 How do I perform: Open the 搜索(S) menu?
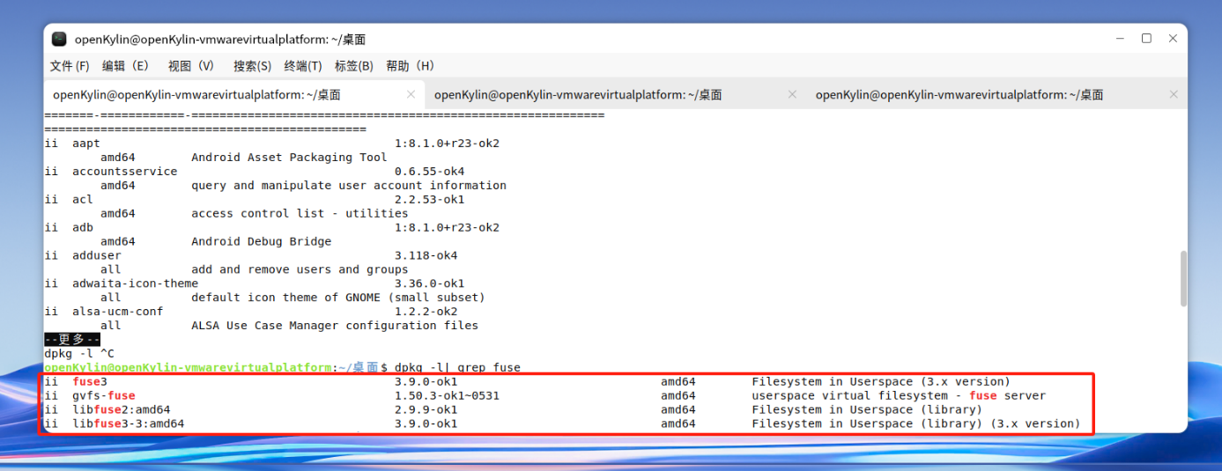click(252, 66)
